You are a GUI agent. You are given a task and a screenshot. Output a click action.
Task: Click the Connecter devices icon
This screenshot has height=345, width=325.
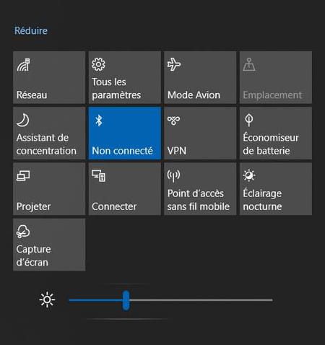coord(98,176)
